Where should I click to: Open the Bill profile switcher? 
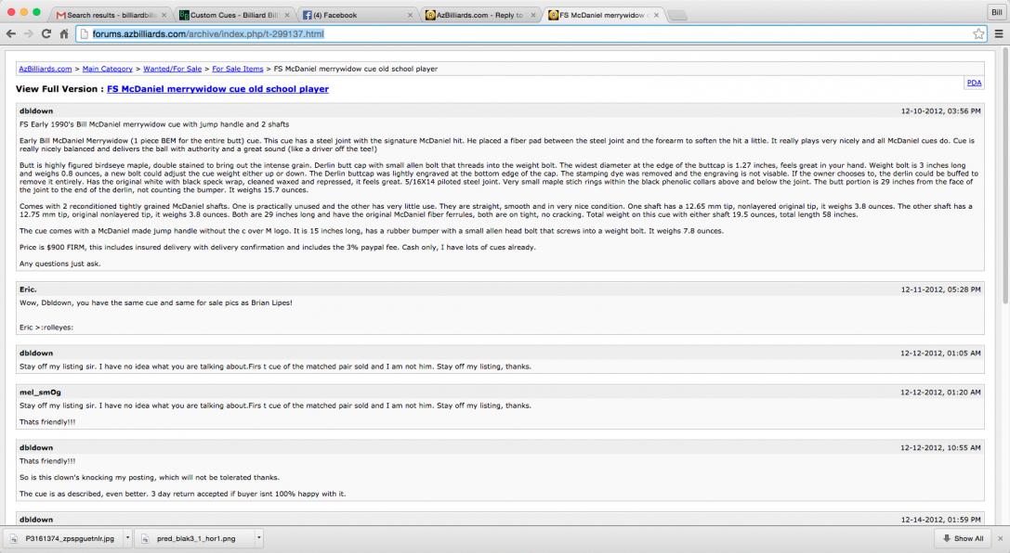click(x=995, y=13)
